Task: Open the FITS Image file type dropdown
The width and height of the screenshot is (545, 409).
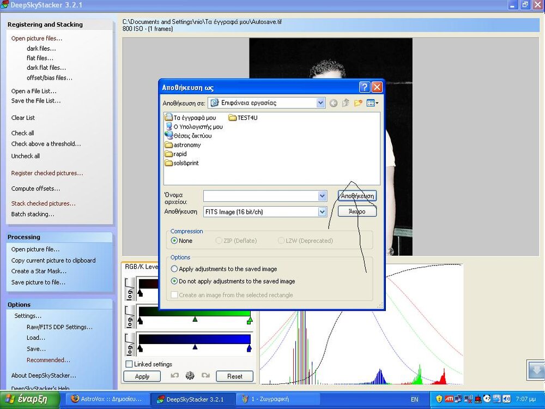Action: tap(322, 212)
